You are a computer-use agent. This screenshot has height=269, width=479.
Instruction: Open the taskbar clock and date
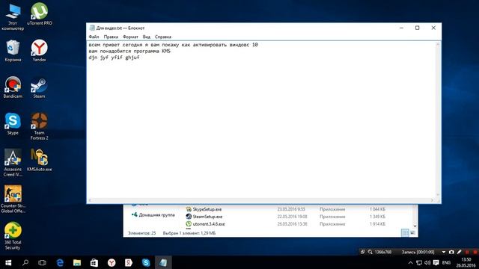coord(466,262)
